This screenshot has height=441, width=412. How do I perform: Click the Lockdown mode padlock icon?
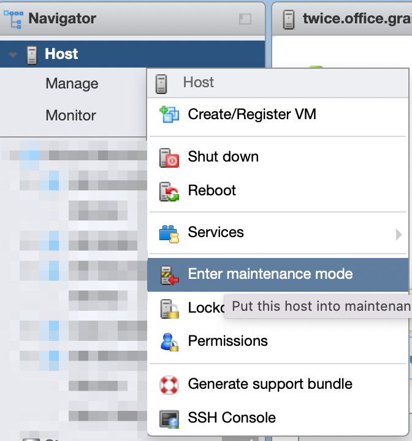(169, 308)
